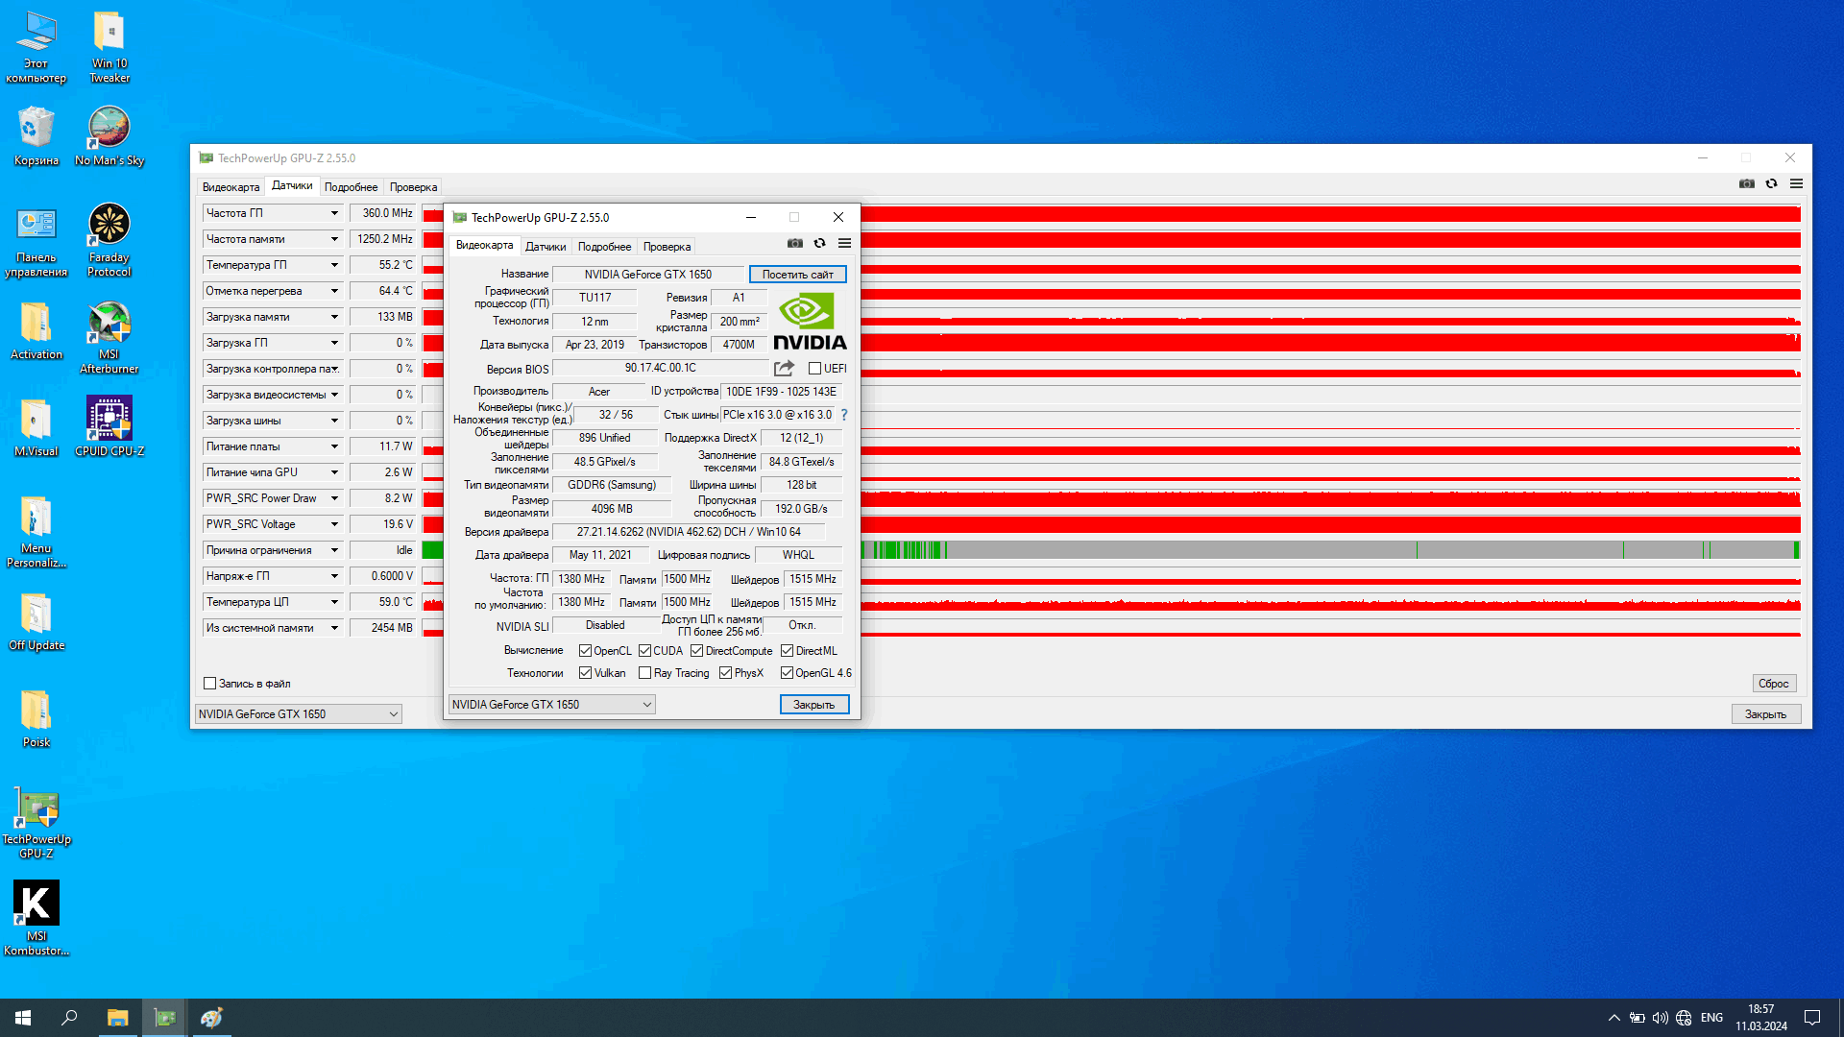1844x1037 pixels.
Task: Open hamburger menu in front GPU-Z window
Action: click(844, 243)
